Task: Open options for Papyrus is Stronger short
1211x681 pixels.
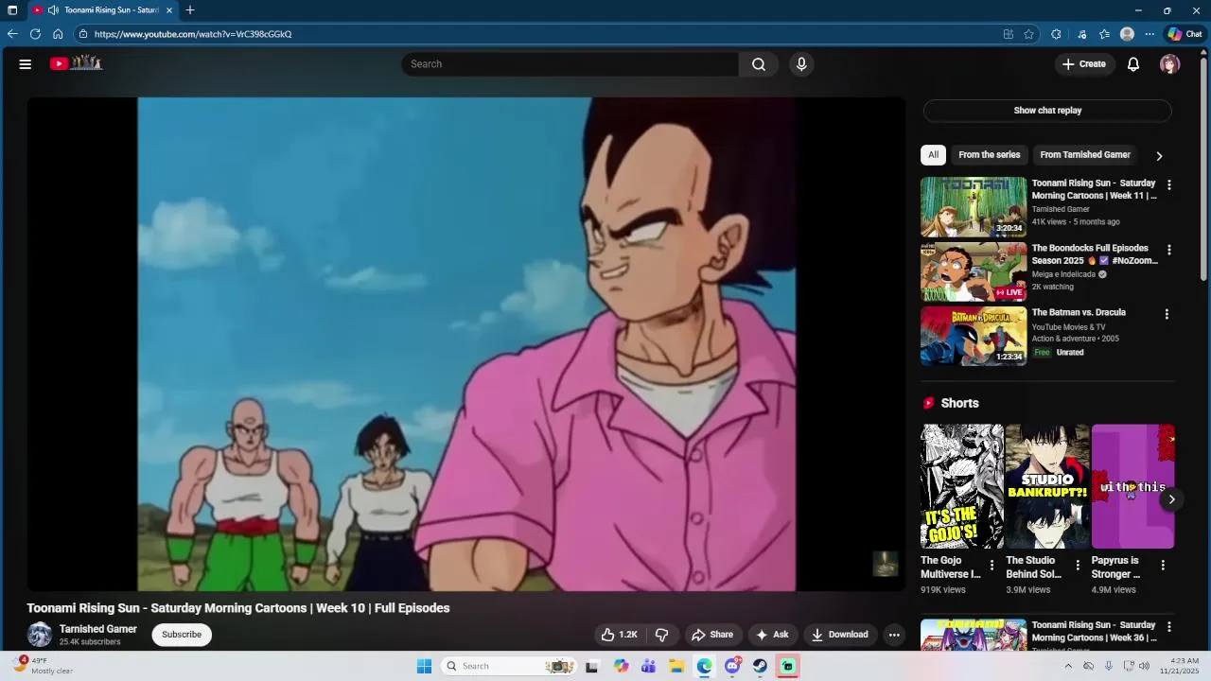Action: (1163, 566)
